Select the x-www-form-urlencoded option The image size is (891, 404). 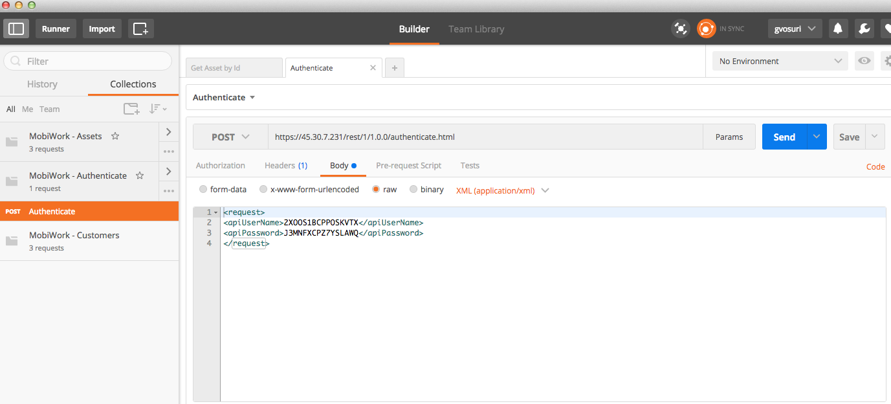(x=263, y=190)
